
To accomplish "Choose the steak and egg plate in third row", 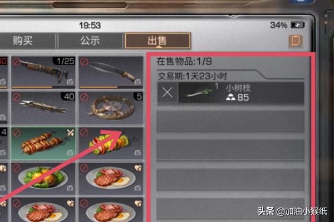I will coord(111,179).
